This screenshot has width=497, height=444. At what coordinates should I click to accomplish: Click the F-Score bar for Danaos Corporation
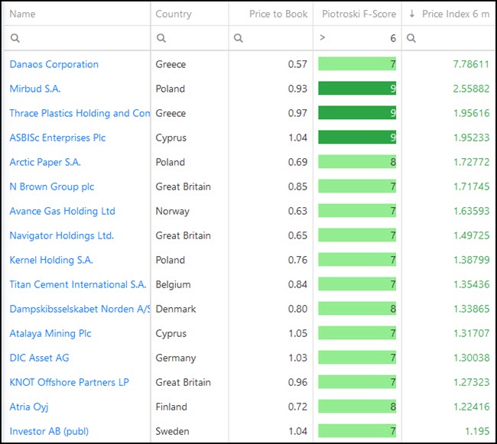pyautogui.click(x=357, y=64)
